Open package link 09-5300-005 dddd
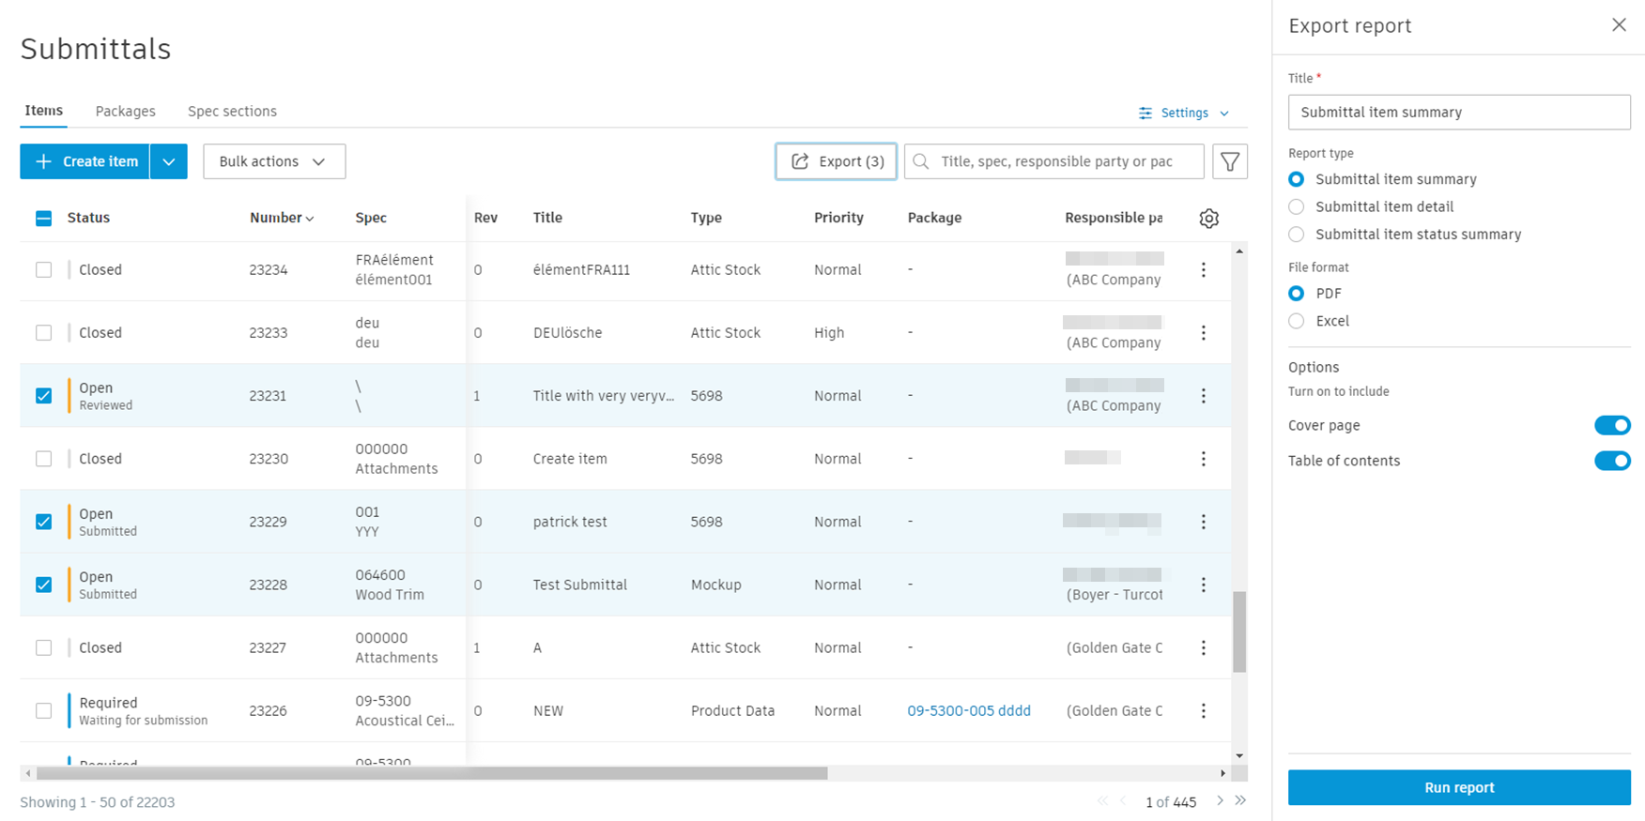The image size is (1645, 821). (969, 710)
